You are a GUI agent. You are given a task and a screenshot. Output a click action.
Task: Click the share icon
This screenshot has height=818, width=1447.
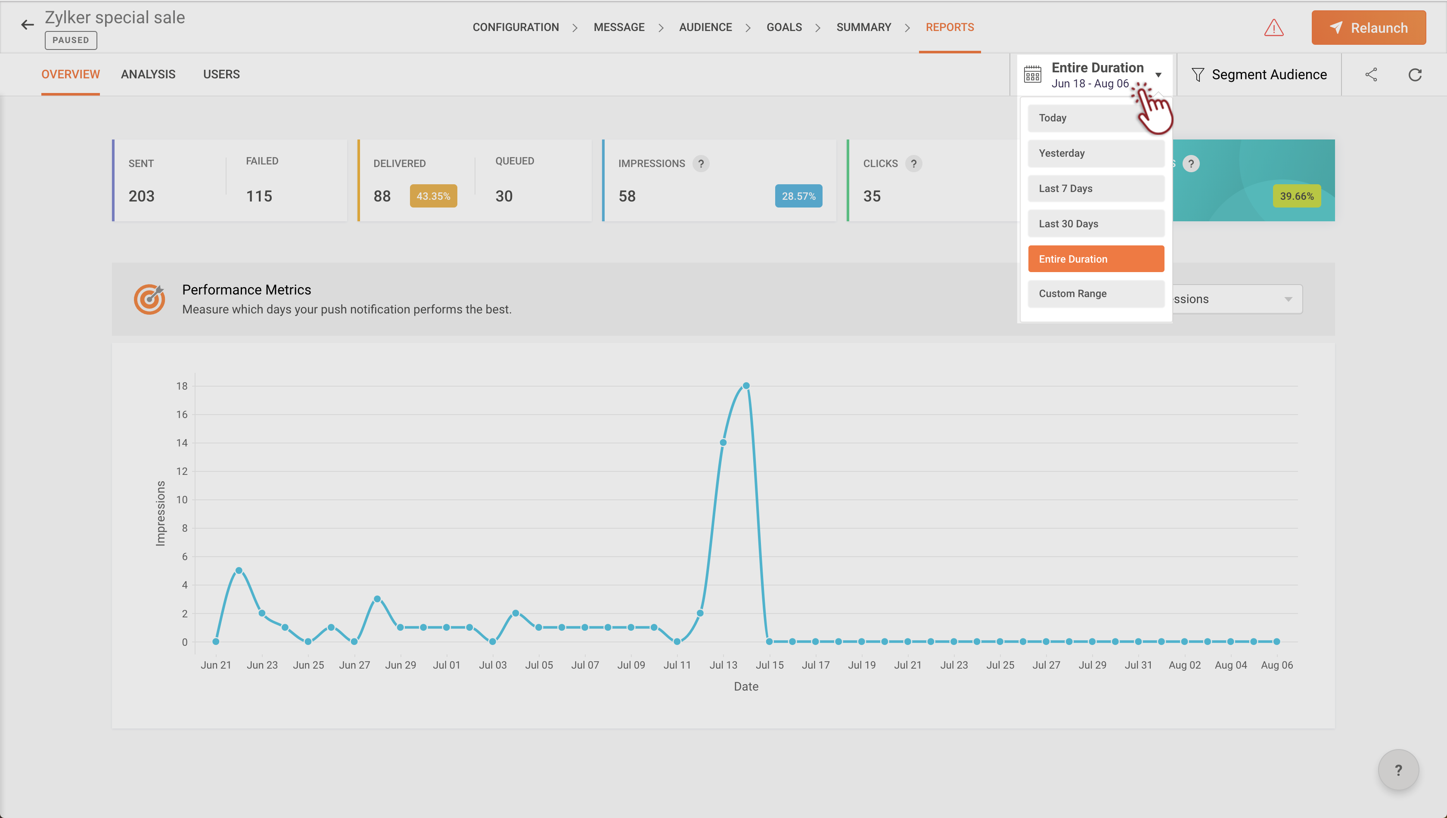click(x=1371, y=75)
